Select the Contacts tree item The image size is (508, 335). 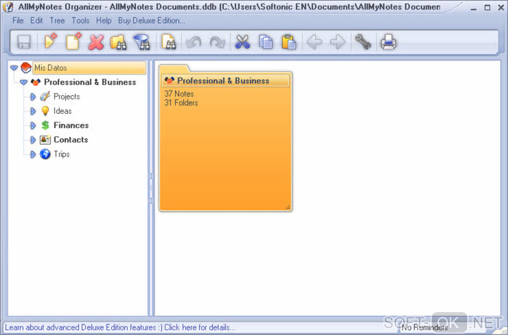(x=71, y=140)
